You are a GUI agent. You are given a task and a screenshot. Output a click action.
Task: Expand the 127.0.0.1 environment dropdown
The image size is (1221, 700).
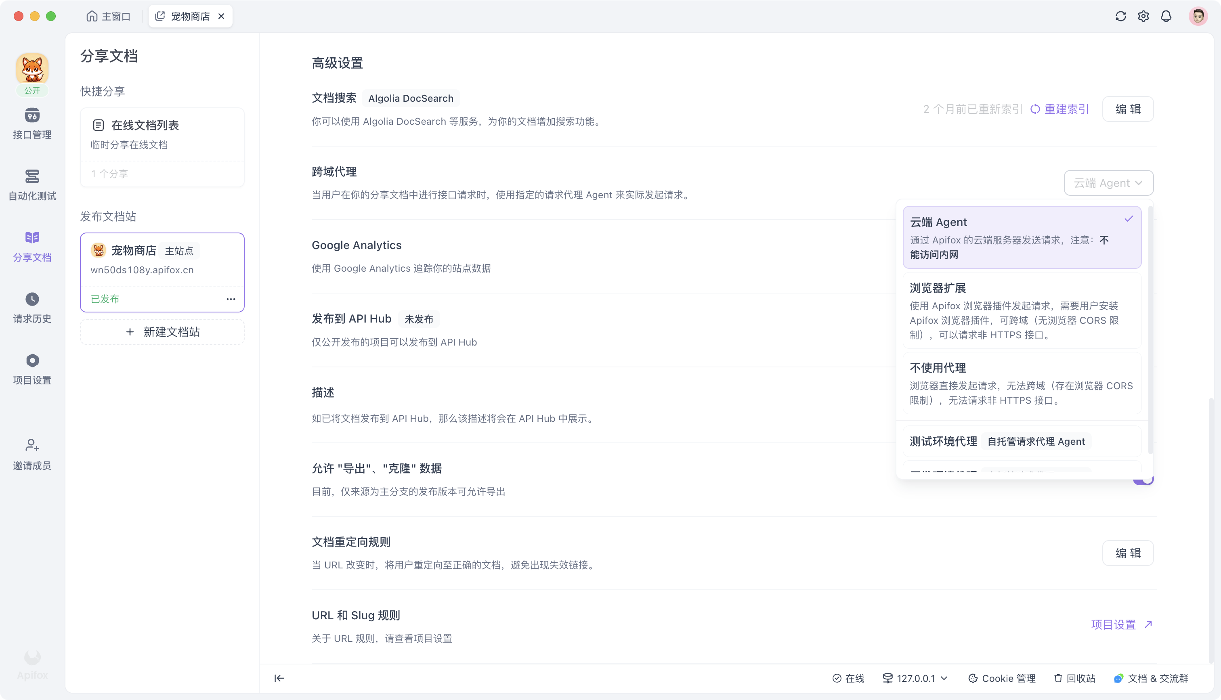tap(915, 678)
